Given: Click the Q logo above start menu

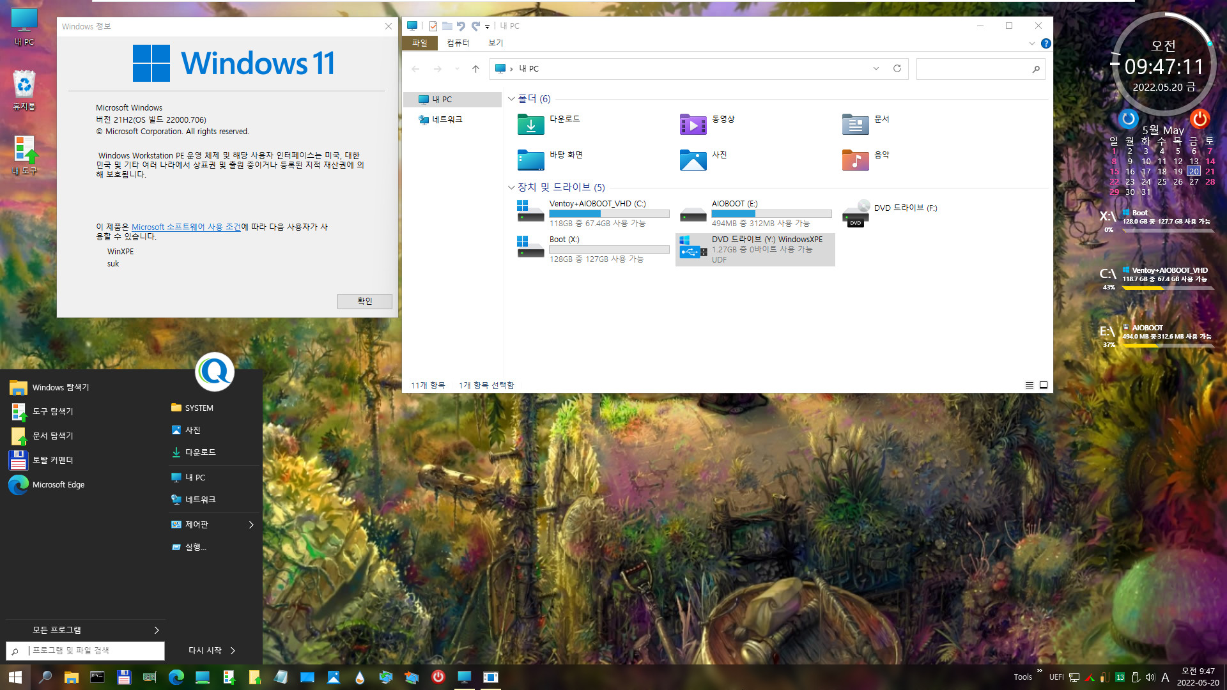Looking at the screenshot, I should point(215,371).
